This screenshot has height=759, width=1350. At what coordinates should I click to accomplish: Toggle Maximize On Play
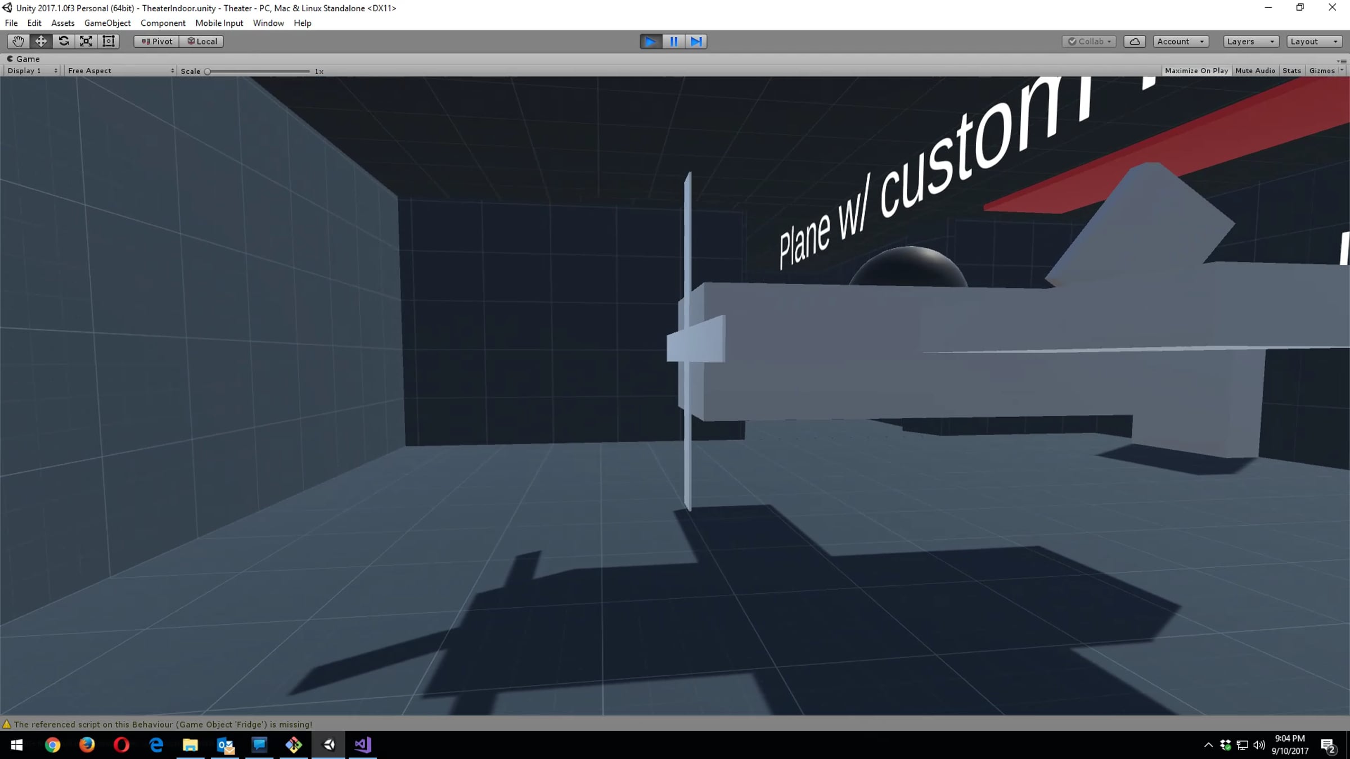(x=1196, y=70)
